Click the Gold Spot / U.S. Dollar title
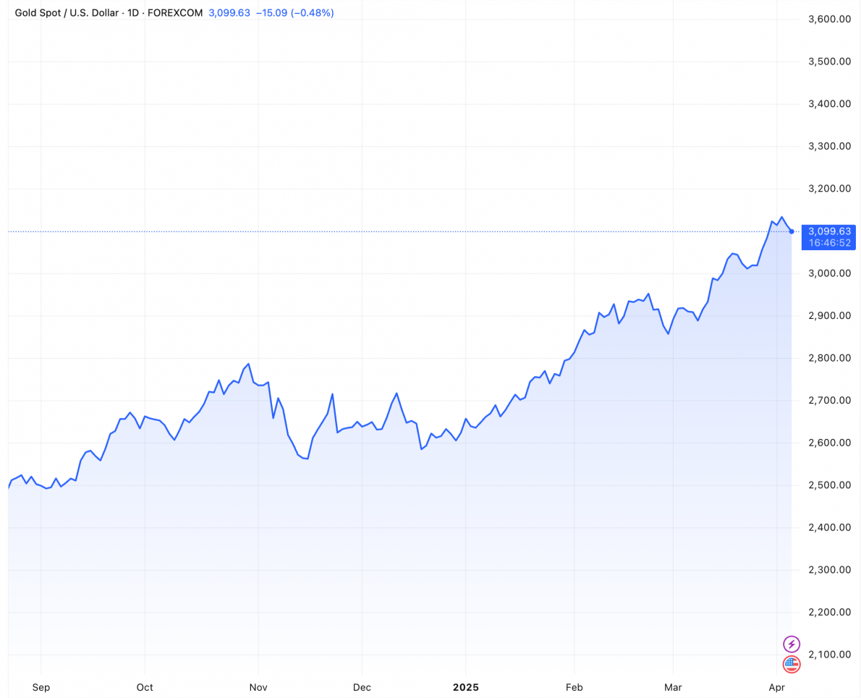Viewport: 861px width, 698px height. point(67,13)
